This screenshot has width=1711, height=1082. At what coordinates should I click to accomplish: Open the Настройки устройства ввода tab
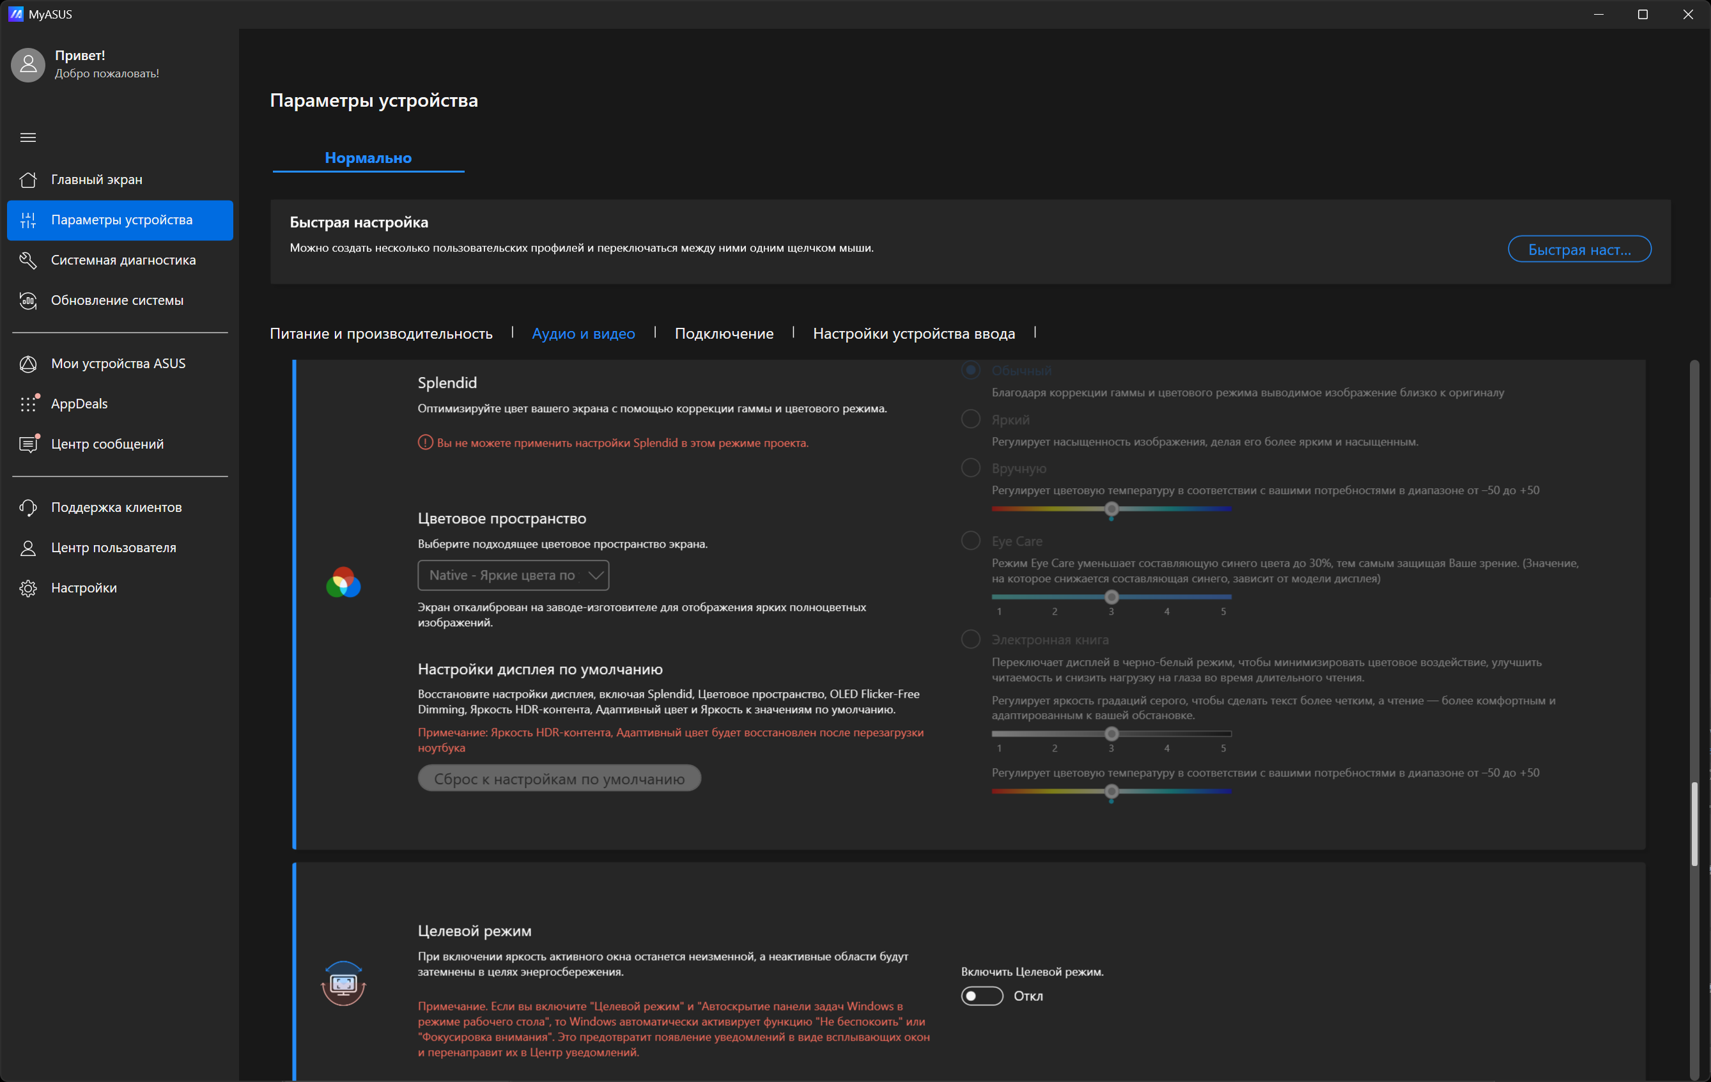click(x=914, y=333)
